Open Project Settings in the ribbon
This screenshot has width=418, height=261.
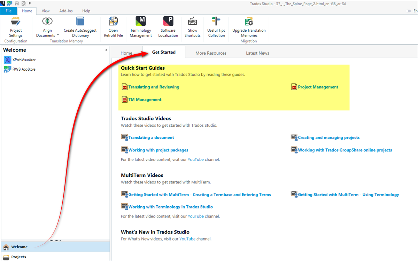pyautogui.click(x=16, y=27)
